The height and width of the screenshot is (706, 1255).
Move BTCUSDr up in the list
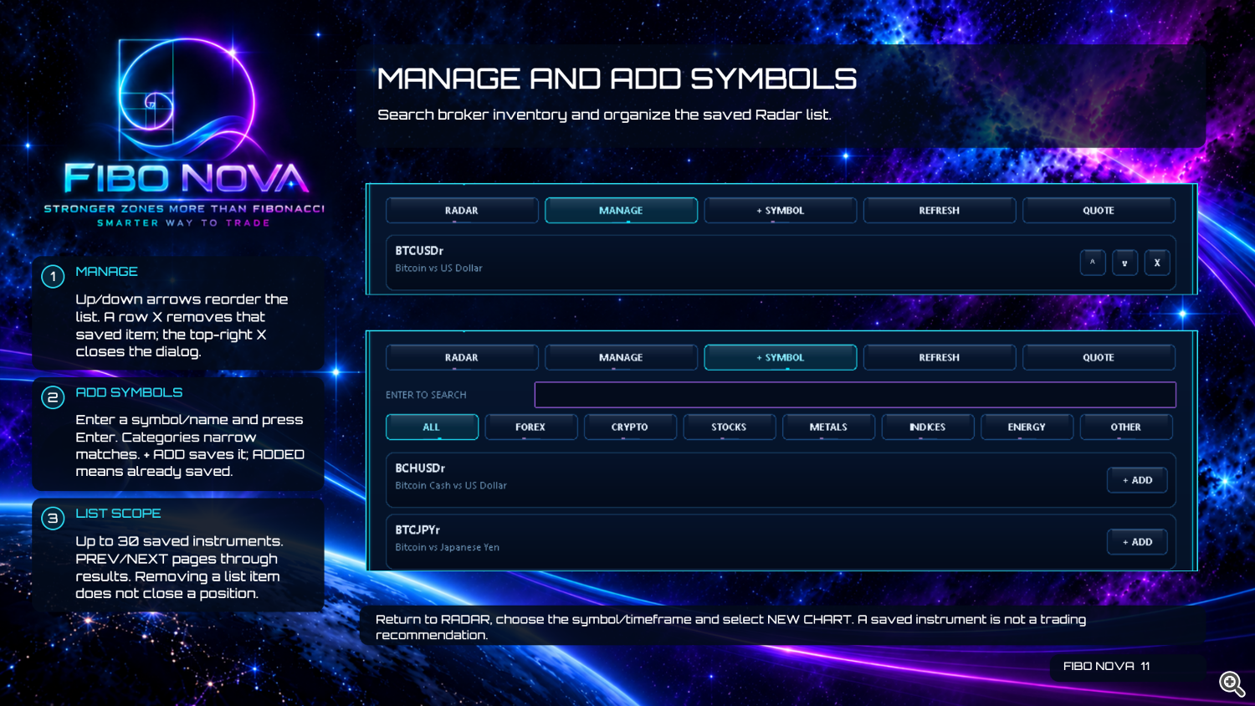click(1093, 263)
